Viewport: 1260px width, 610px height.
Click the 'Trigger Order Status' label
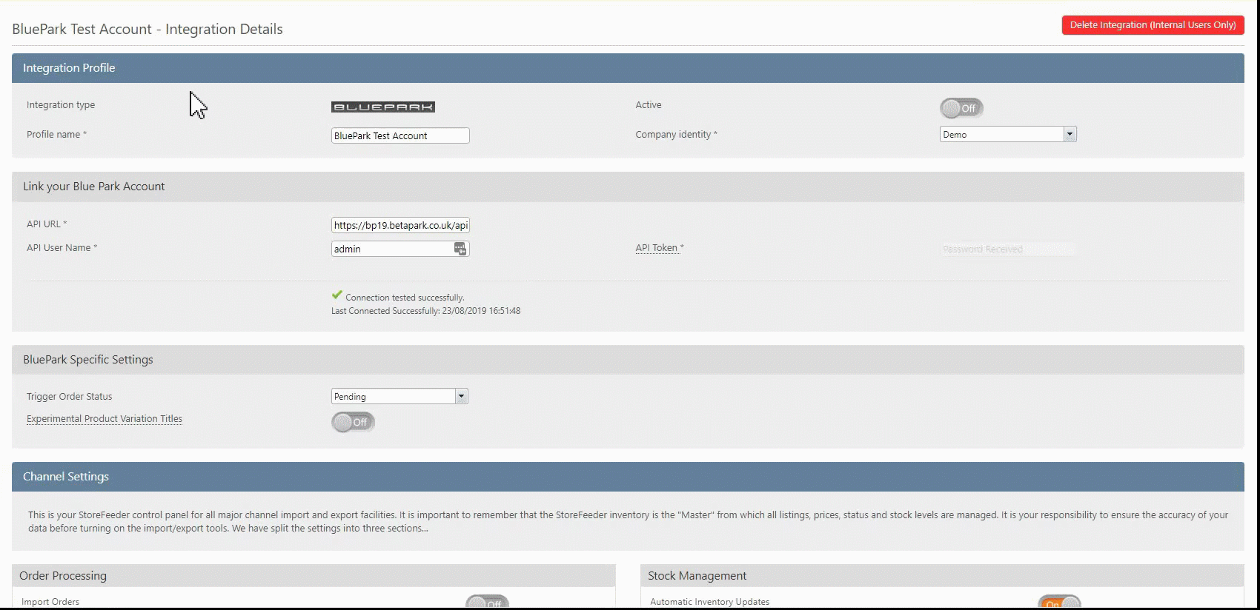click(x=70, y=397)
